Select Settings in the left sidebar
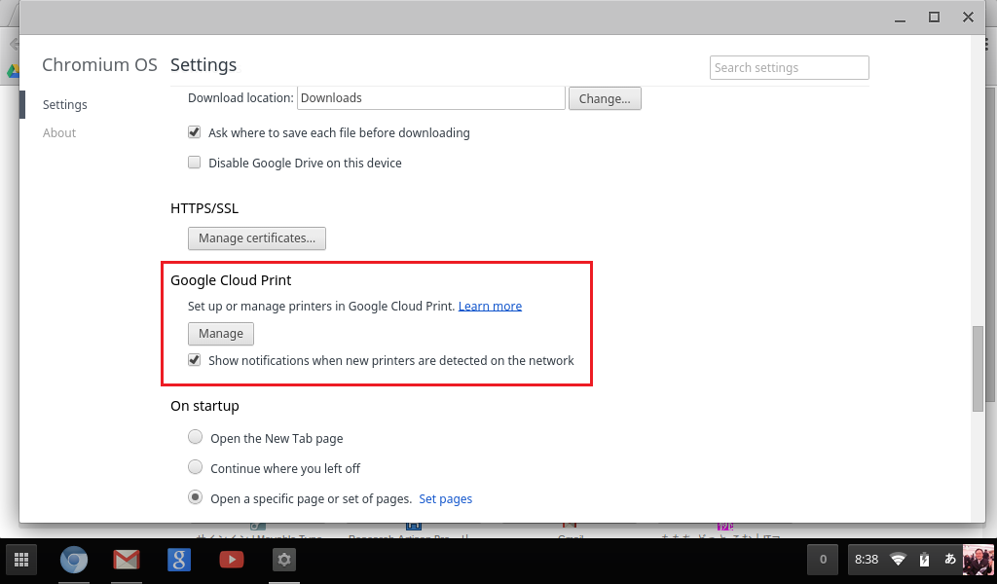997x584 pixels. pos(65,105)
